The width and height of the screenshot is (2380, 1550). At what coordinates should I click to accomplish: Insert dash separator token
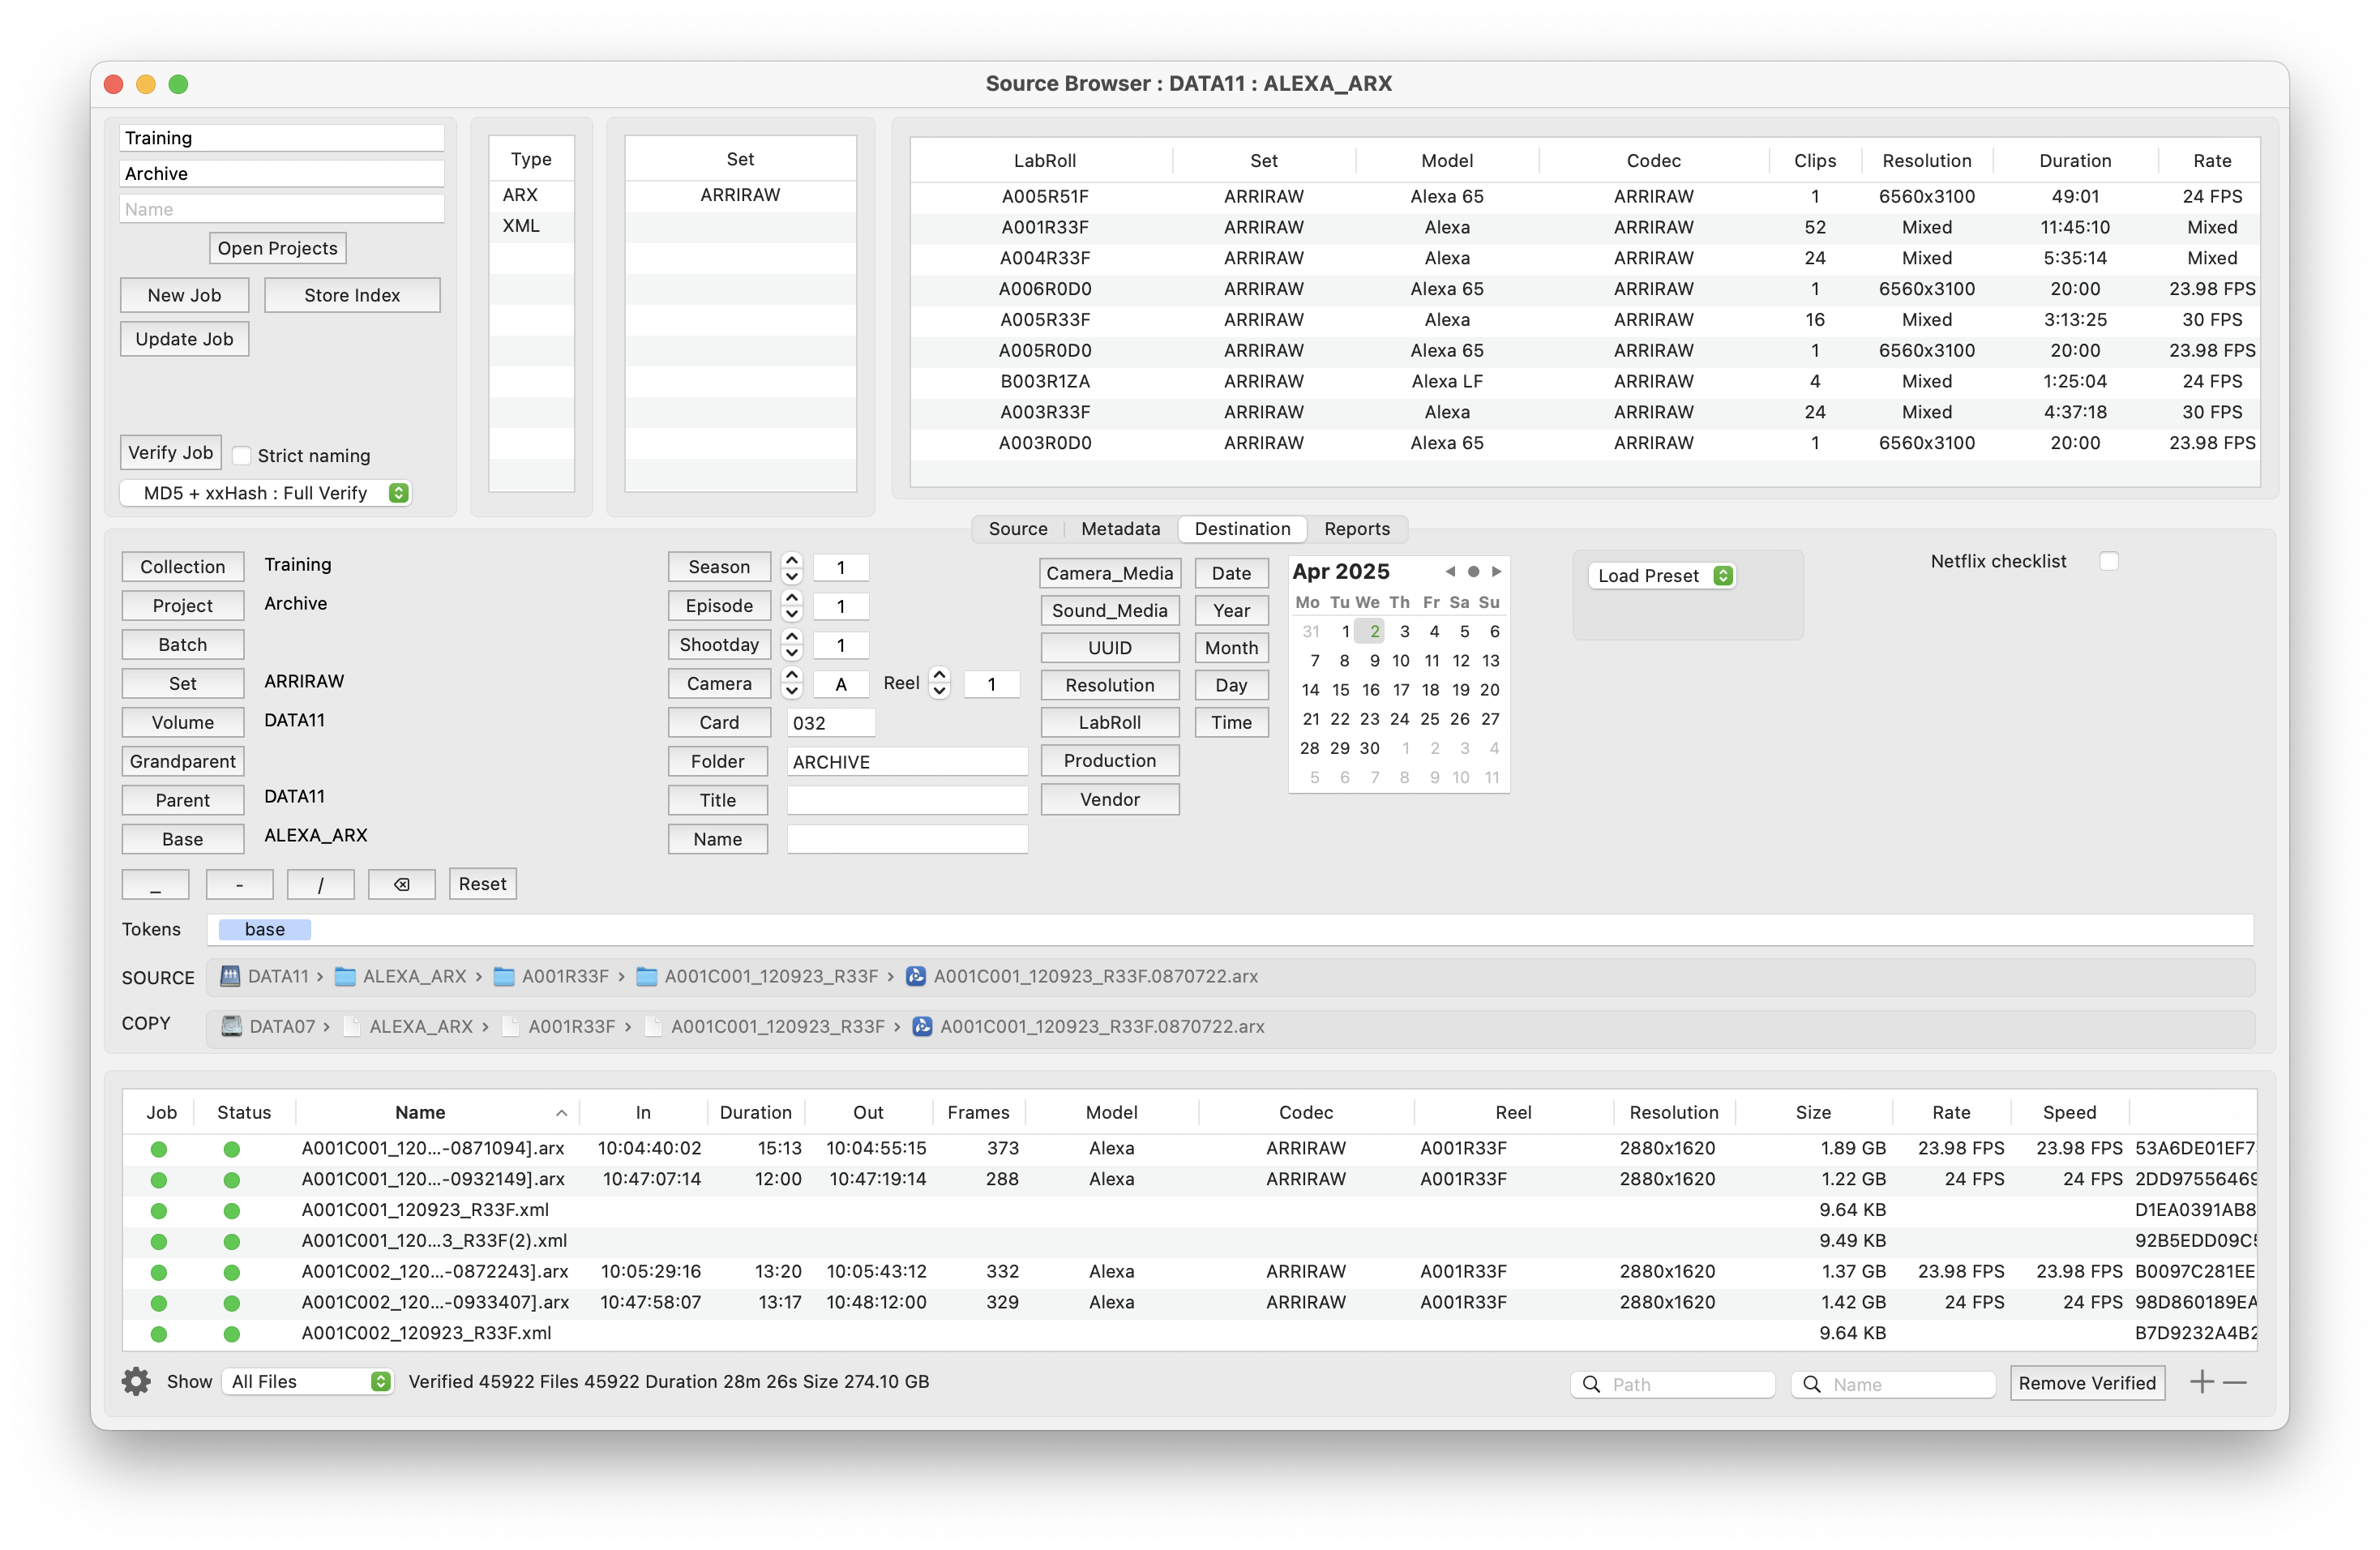(239, 884)
